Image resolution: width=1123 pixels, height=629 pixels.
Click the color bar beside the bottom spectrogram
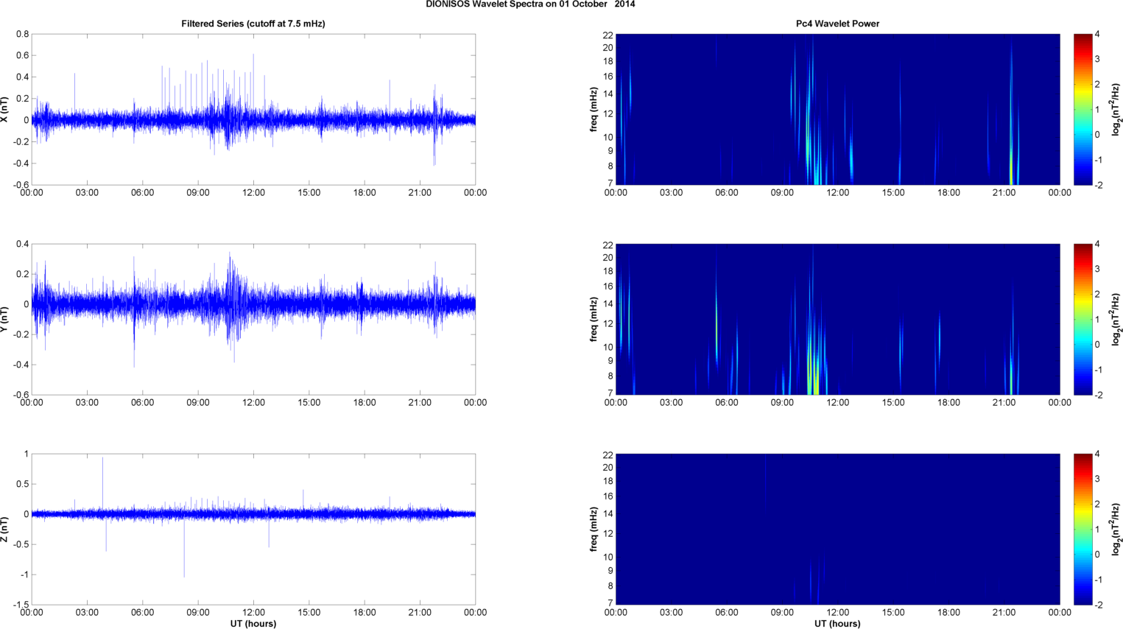coord(1082,529)
